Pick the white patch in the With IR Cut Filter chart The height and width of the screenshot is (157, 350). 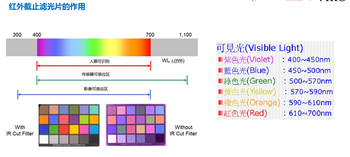[x=44, y=139]
